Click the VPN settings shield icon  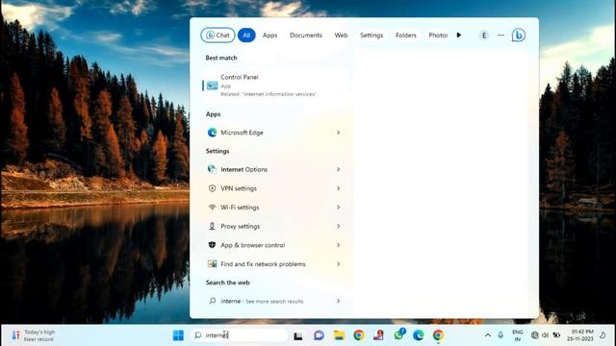tap(212, 188)
